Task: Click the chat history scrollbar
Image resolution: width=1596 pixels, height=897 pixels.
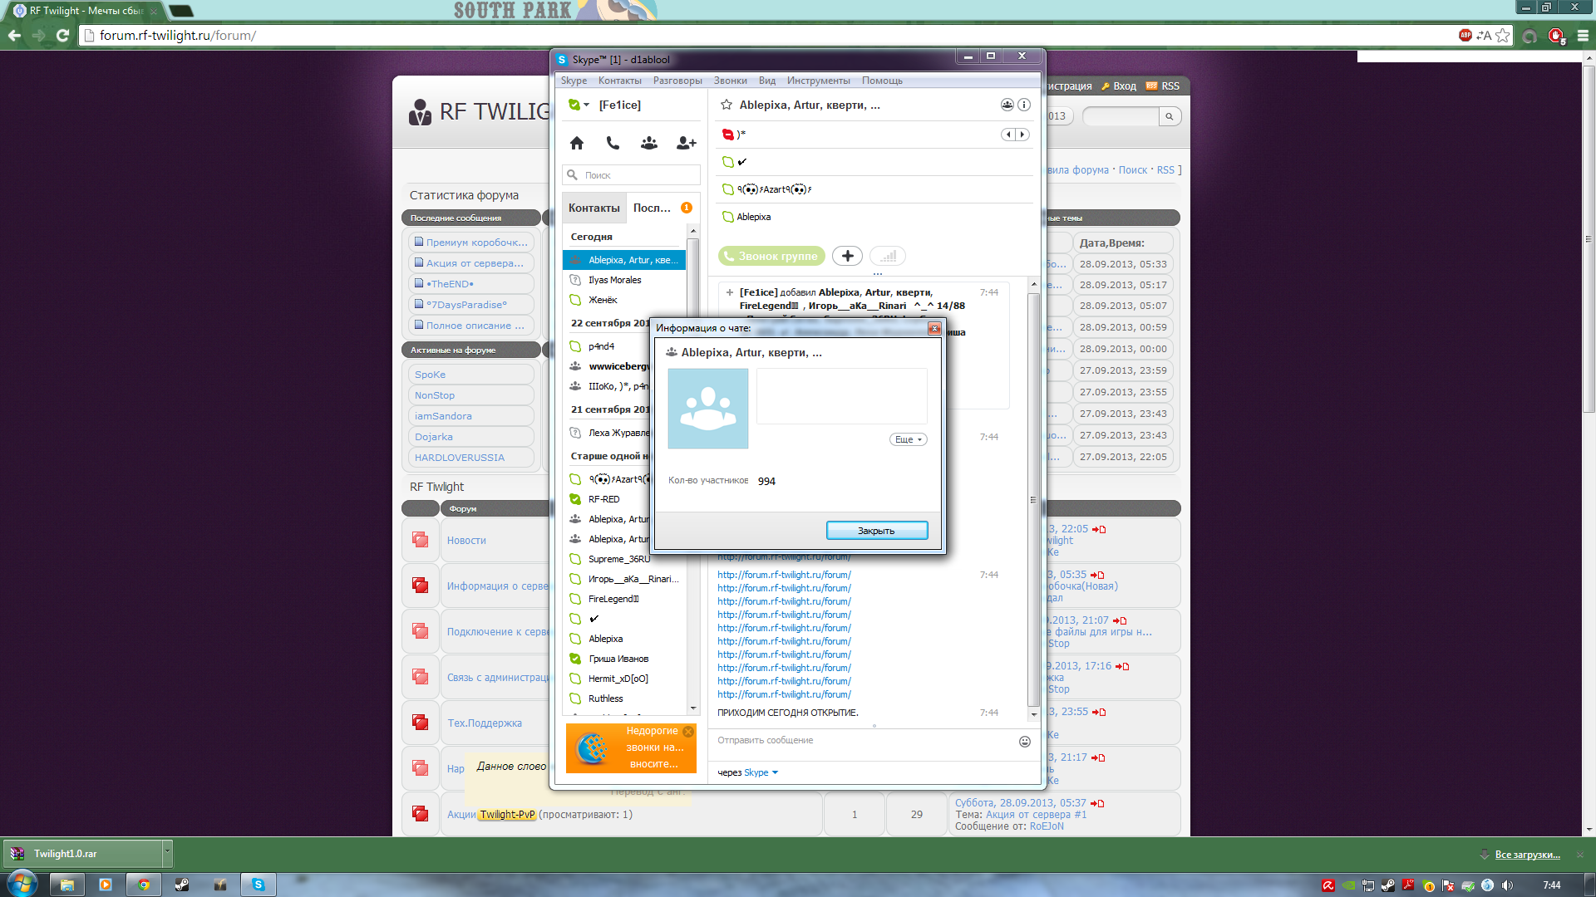Action: pos(1034,498)
